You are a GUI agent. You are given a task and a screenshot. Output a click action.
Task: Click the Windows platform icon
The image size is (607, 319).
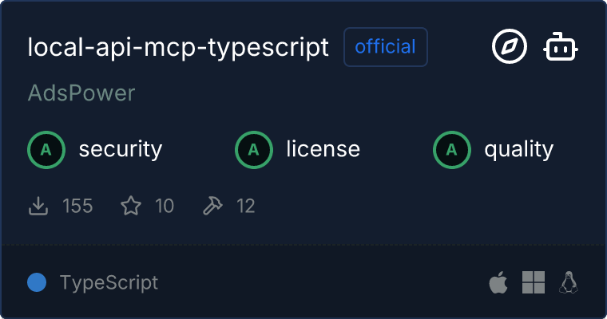click(534, 282)
